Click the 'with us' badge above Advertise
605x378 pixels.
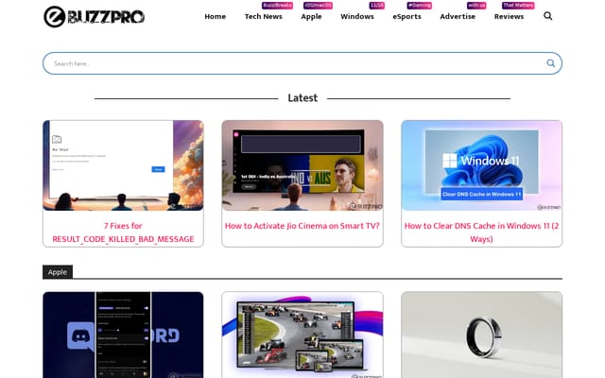476,6
